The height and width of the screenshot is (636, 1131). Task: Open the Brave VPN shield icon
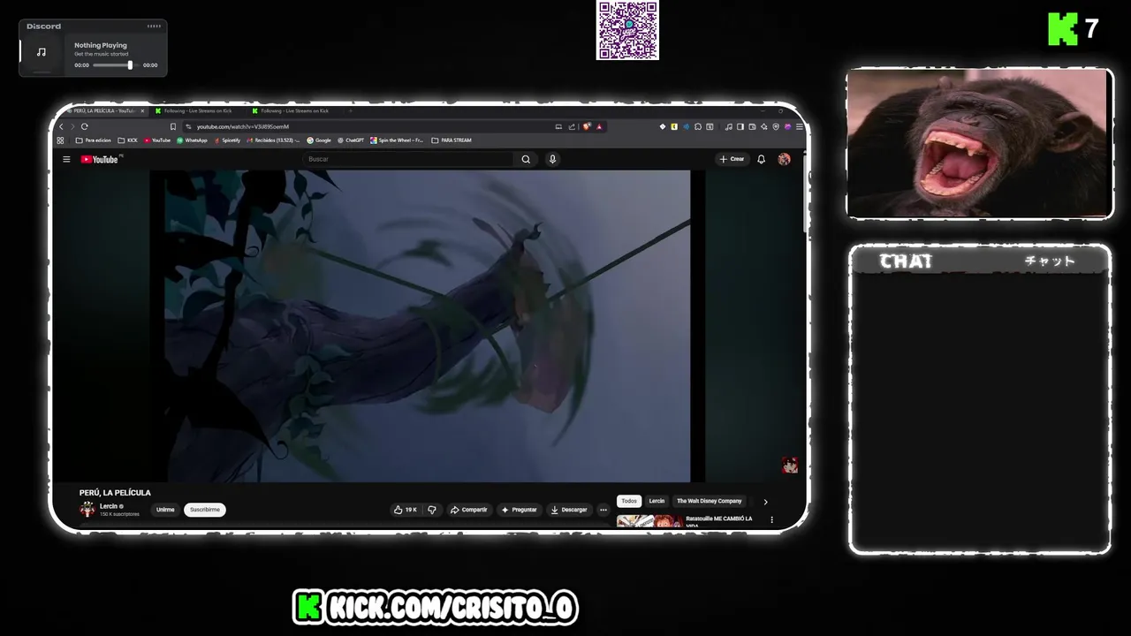pos(776,126)
